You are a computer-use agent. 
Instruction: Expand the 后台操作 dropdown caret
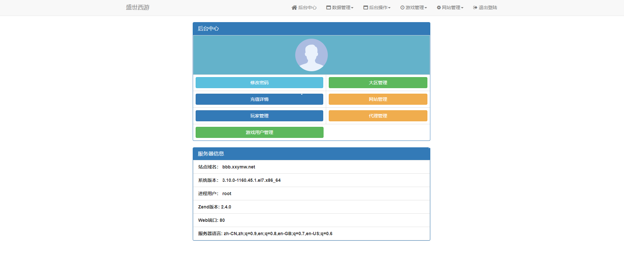pos(389,8)
